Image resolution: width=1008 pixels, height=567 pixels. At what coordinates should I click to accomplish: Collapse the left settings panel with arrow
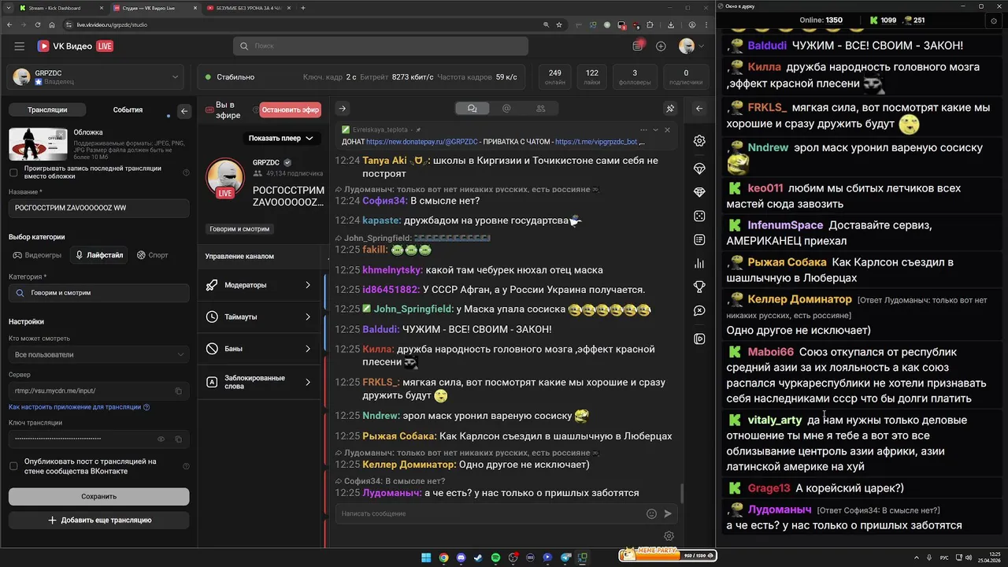click(184, 111)
